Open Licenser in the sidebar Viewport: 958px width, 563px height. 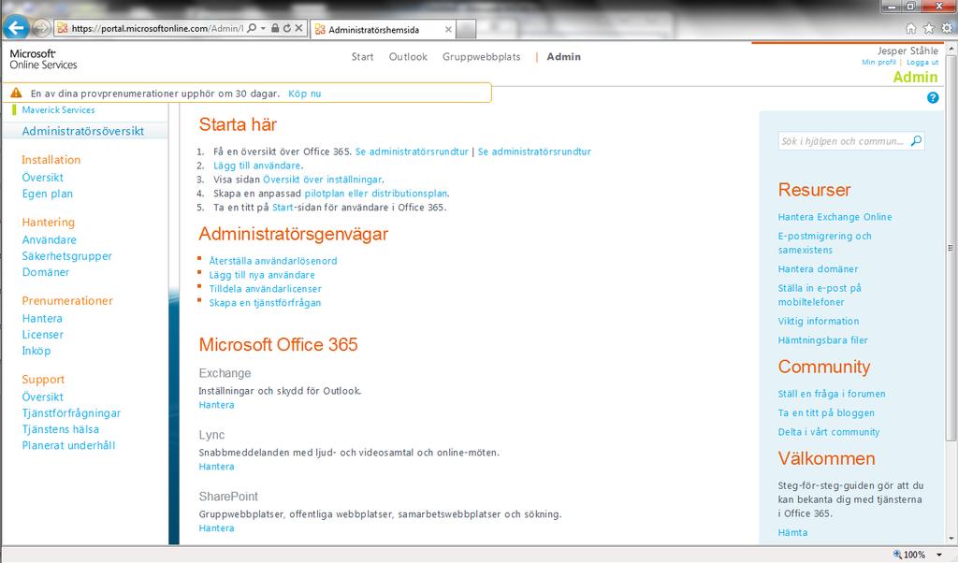[x=43, y=335]
